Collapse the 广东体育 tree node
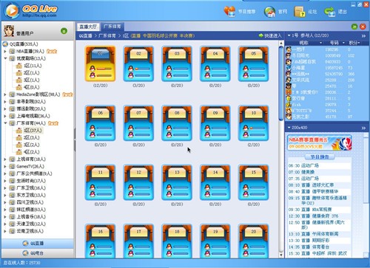Screen dimensions: 370x268 click(x=5, y=123)
